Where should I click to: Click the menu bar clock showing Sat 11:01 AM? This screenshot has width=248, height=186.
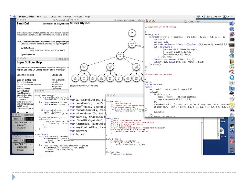(214, 17)
